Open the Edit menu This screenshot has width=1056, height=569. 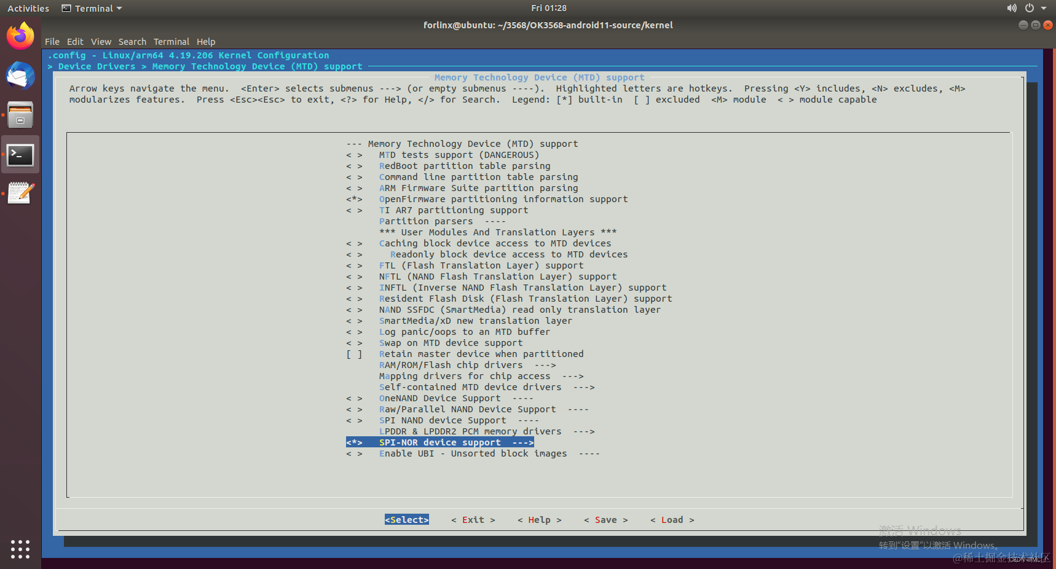[75, 42]
